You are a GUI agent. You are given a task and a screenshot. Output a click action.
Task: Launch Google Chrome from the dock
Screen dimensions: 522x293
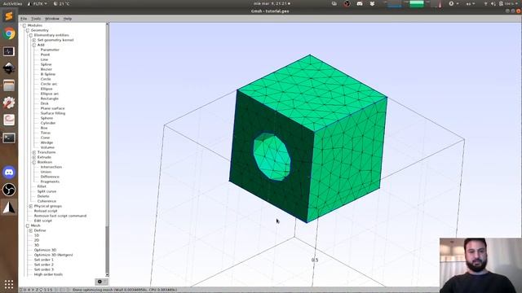(x=9, y=33)
